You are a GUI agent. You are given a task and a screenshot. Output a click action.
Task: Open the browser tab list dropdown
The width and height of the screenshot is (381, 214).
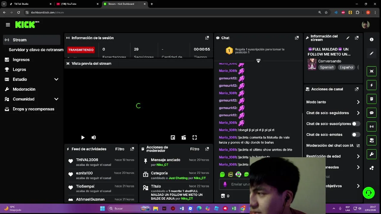coord(4,4)
